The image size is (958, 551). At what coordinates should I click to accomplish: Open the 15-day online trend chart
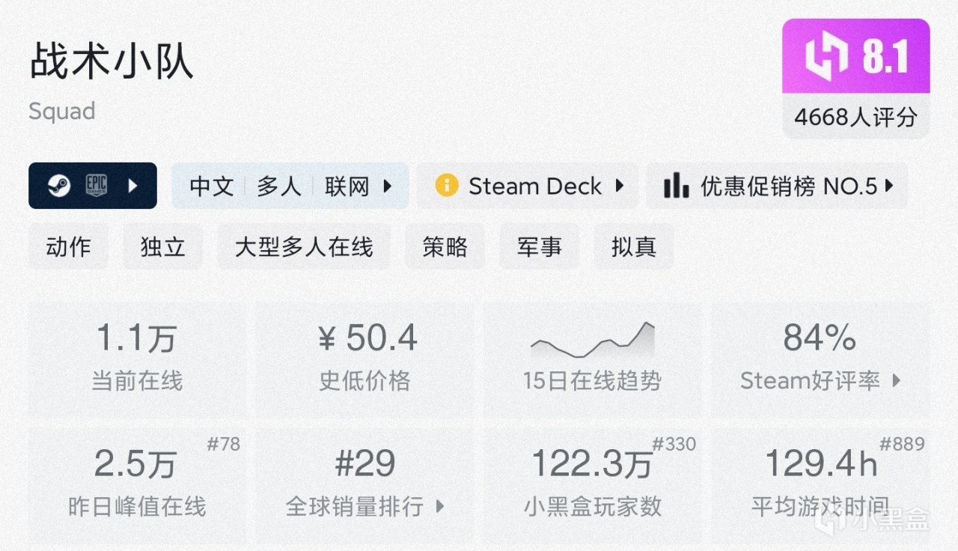coord(592,341)
